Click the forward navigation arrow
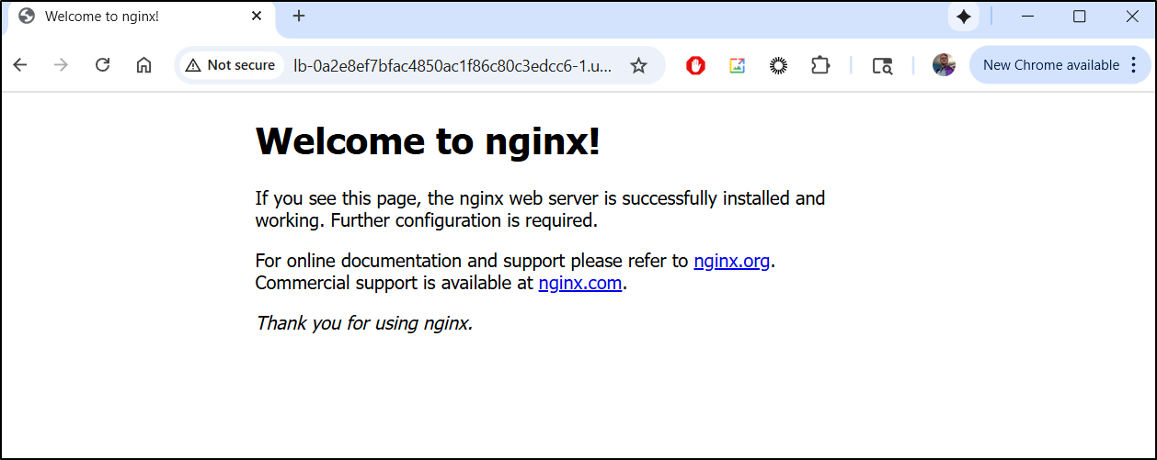 click(62, 65)
